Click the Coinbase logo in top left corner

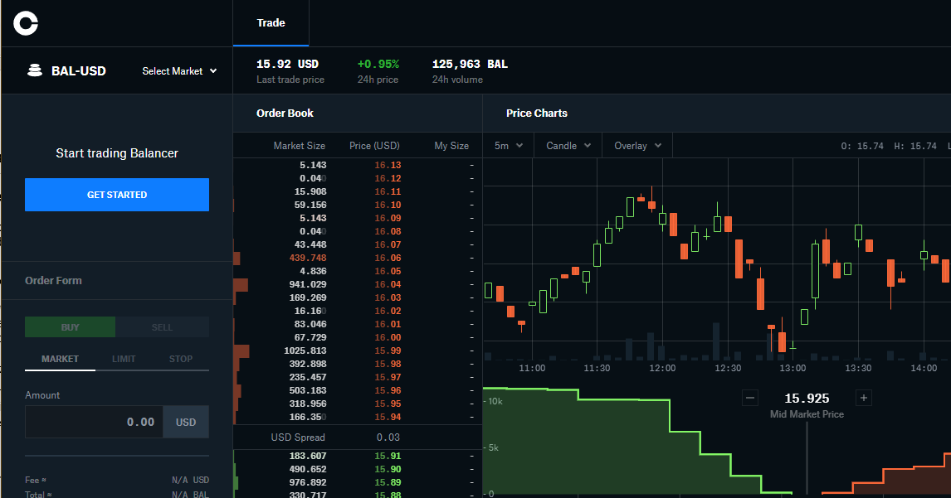[x=26, y=23]
